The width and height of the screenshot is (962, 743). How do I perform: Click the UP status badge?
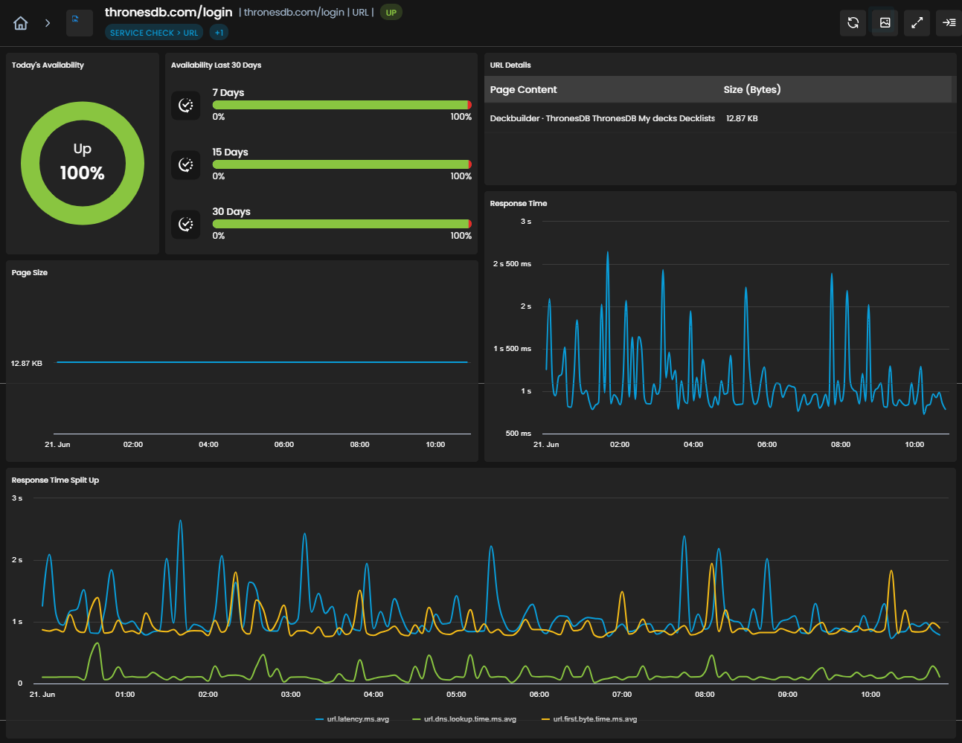(x=391, y=13)
